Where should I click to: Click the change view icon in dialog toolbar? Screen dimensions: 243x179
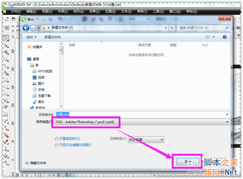click(208, 37)
